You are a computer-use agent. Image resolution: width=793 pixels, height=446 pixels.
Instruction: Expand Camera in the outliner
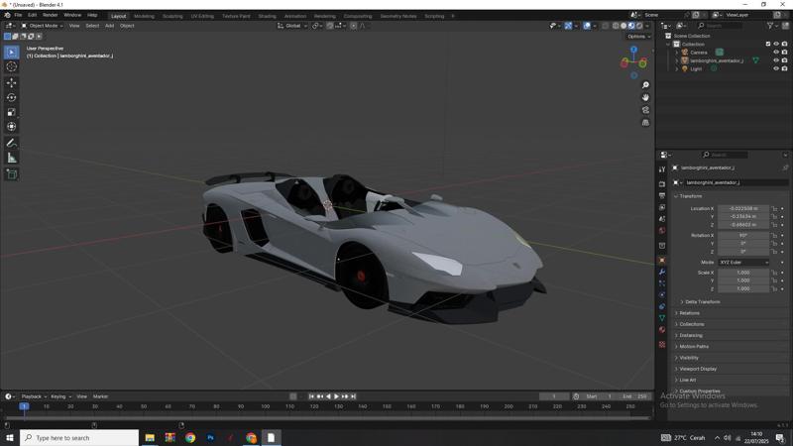[x=677, y=53]
